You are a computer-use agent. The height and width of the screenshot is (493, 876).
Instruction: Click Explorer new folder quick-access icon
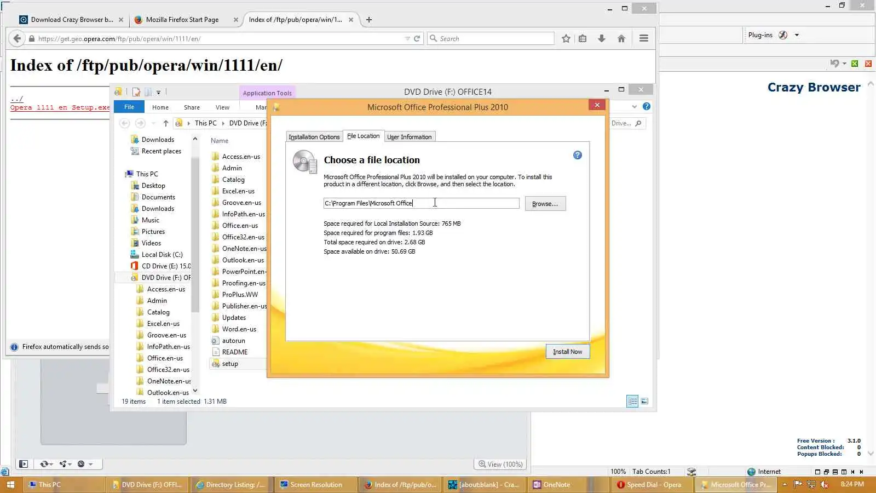[x=147, y=92]
